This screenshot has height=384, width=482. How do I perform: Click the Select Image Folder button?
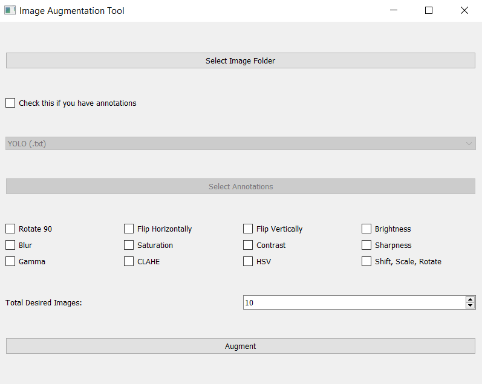coord(240,60)
